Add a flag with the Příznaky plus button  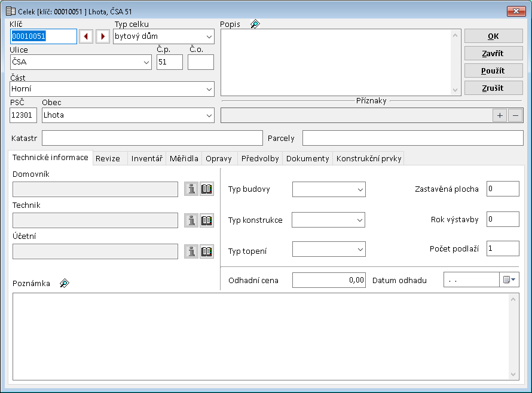(x=500, y=115)
